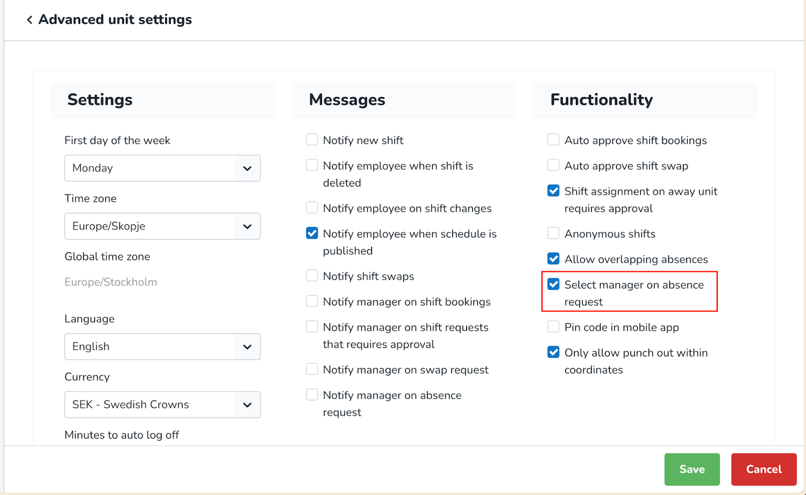806x495 pixels.
Task: Tick Notify manager on swap request
Action: tap(312, 369)
